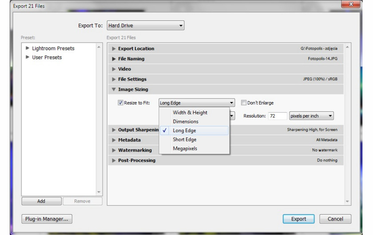373x235 pixels.
Task: Expand the File Naming section
Action: (114, 59)
